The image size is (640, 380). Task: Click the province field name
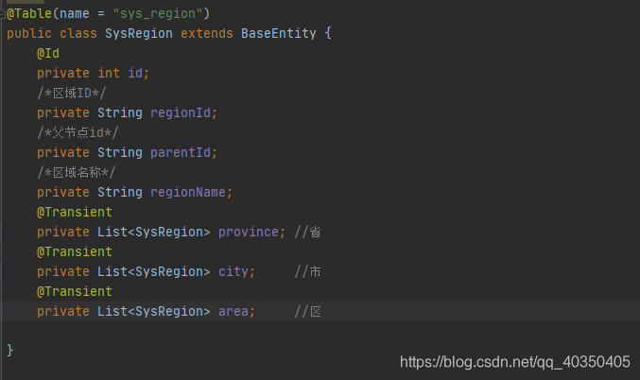tap(249, 232)
